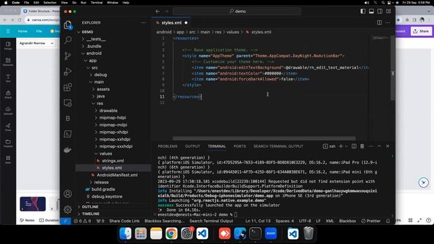Switch to the PORTS panel tab

(x=239, y=146)
